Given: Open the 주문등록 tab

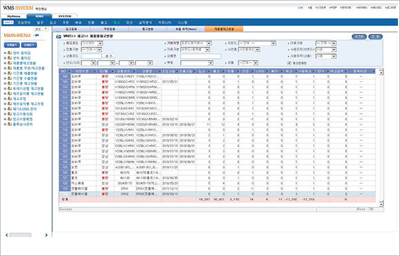Looking at the screenshot, I should click(109, 29).
